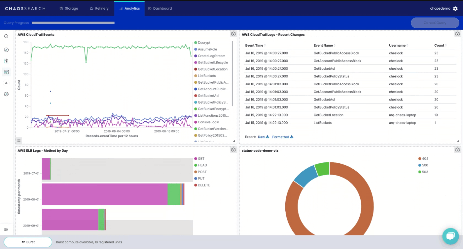Open sidebar settings gear icon
This screenshot has height=249, width=463.
6,94
